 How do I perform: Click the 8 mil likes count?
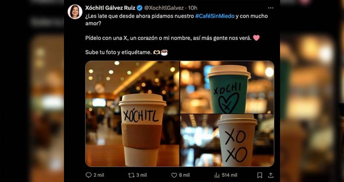point(184,175)
